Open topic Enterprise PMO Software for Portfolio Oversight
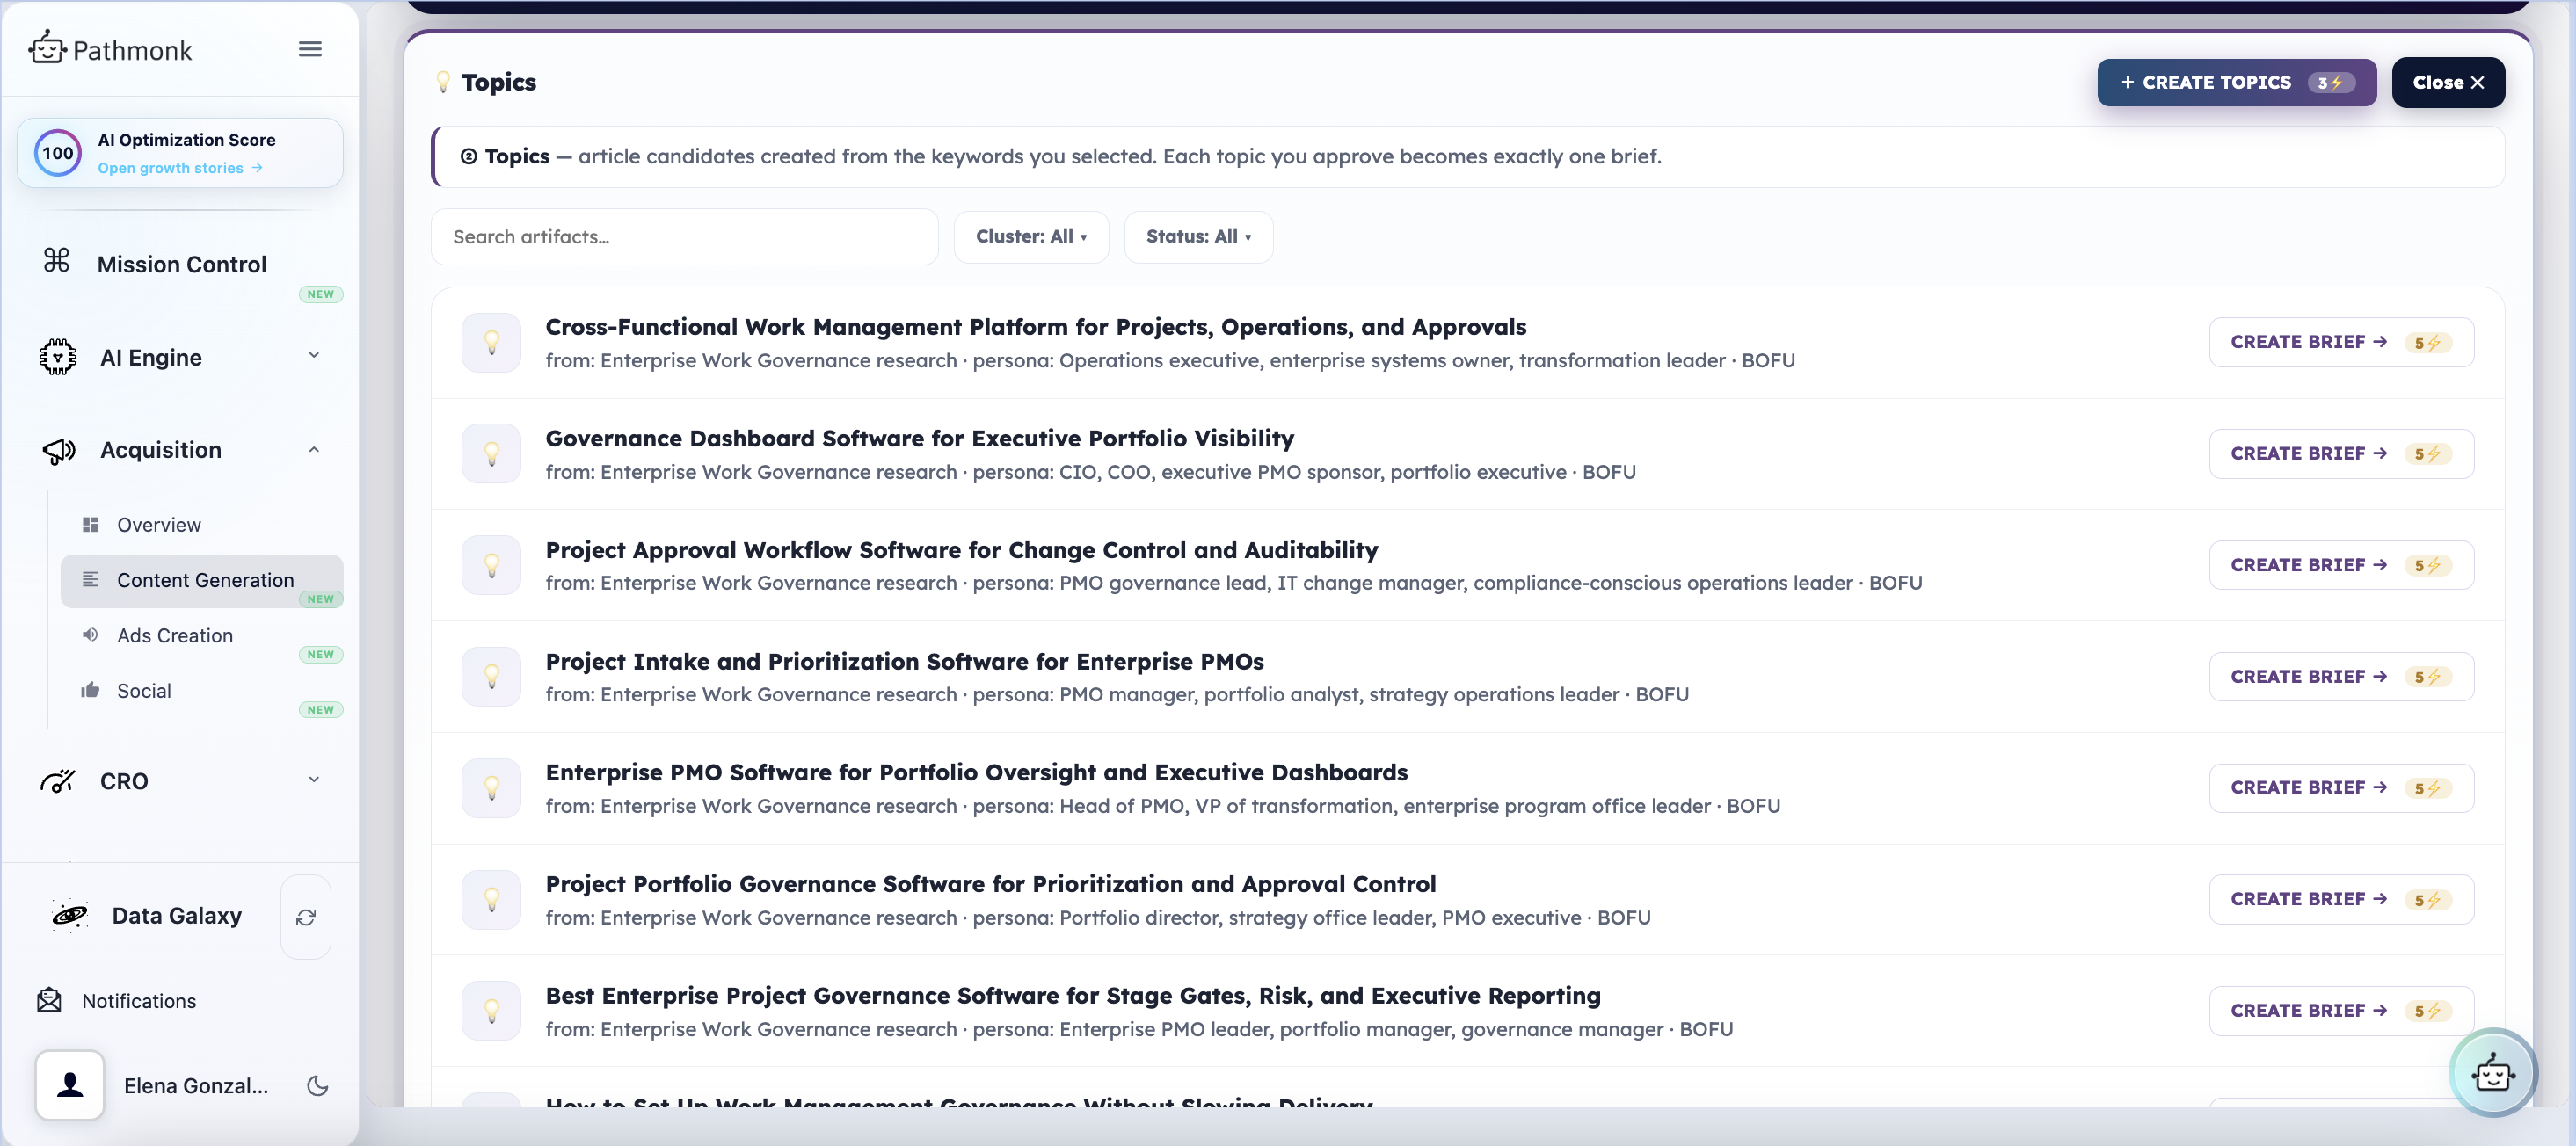The image size is (2576, 1146). [976, 773]
